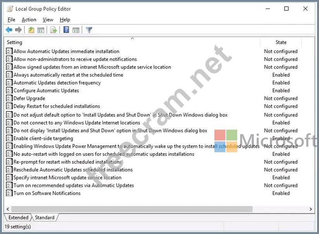The image size is (319, 234).
Task: Minimize the Local Group Policy Editor window
Action: tap(268, 9)
